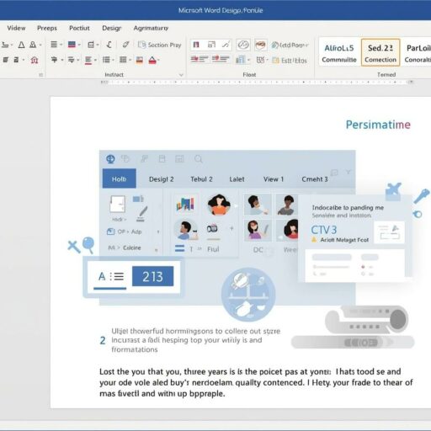Expand the Instract group chevron
The image size is (431, 431).
pos(181,75)
